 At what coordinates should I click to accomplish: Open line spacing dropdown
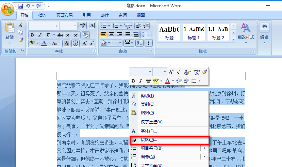point(146,34)
